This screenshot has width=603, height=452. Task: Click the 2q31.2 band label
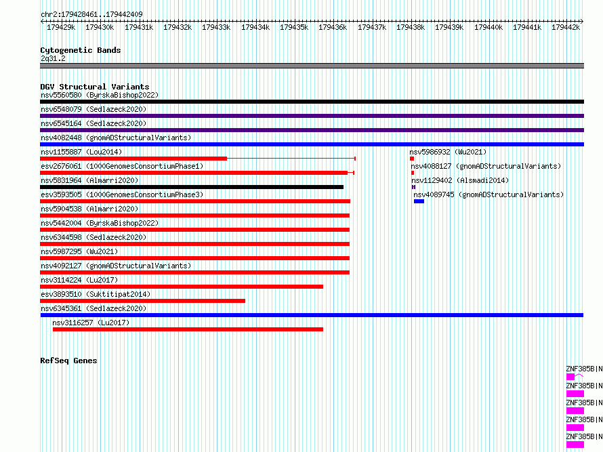tap(53, 58)
